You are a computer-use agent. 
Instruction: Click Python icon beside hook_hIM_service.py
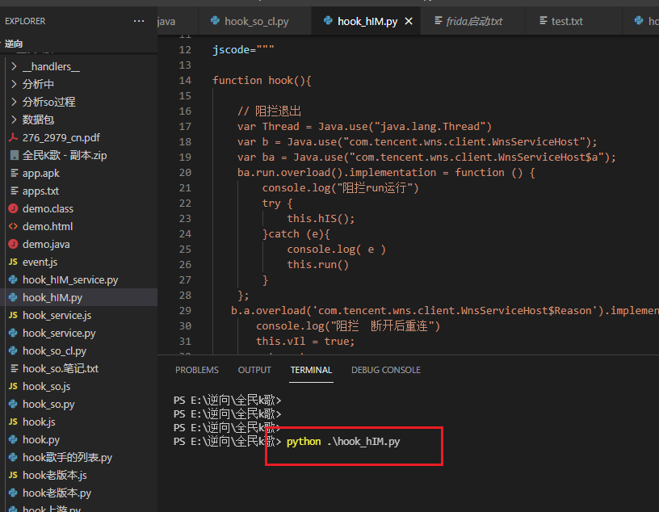(x=14, y=279)
